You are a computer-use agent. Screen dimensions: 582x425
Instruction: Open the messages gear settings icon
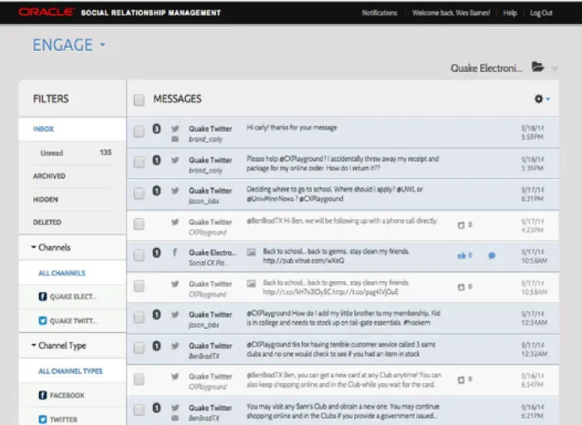pyautogui.click(x=539, y=99)
